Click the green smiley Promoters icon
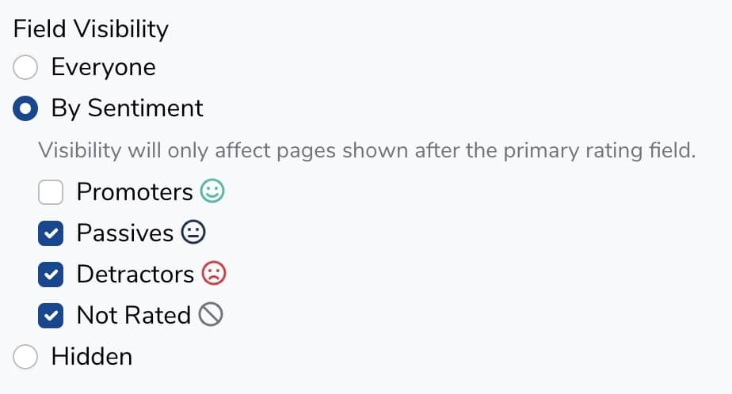This screenshot has height=394, width=732. 212,191
